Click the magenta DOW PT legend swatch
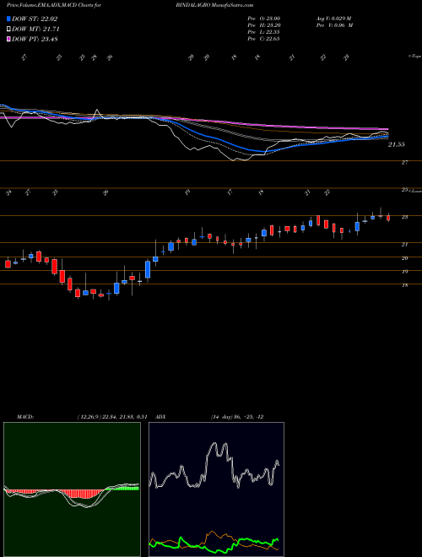This screenshot has height=557, width=422. click(8, 39)
